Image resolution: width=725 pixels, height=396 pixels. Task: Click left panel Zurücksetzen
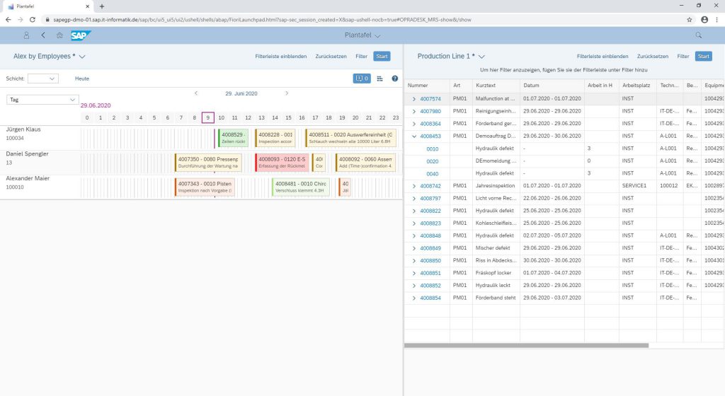[x=331, y=57]
